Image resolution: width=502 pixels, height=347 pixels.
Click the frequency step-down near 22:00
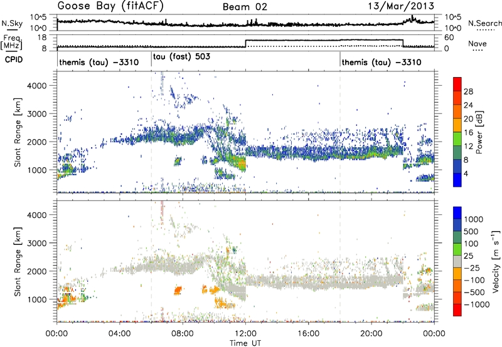403,43
